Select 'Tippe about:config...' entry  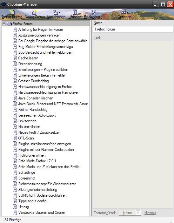click(34, 201)
